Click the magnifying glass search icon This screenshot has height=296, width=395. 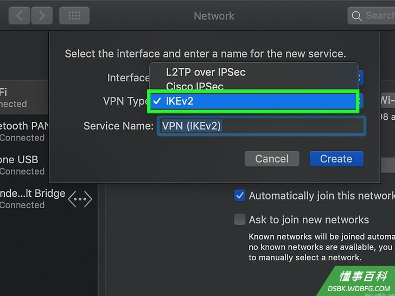[x=356, y=16]
